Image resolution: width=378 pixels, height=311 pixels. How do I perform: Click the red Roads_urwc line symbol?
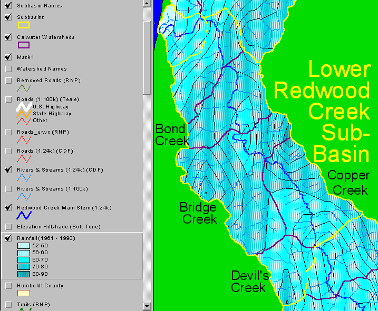tap(24, 140)
